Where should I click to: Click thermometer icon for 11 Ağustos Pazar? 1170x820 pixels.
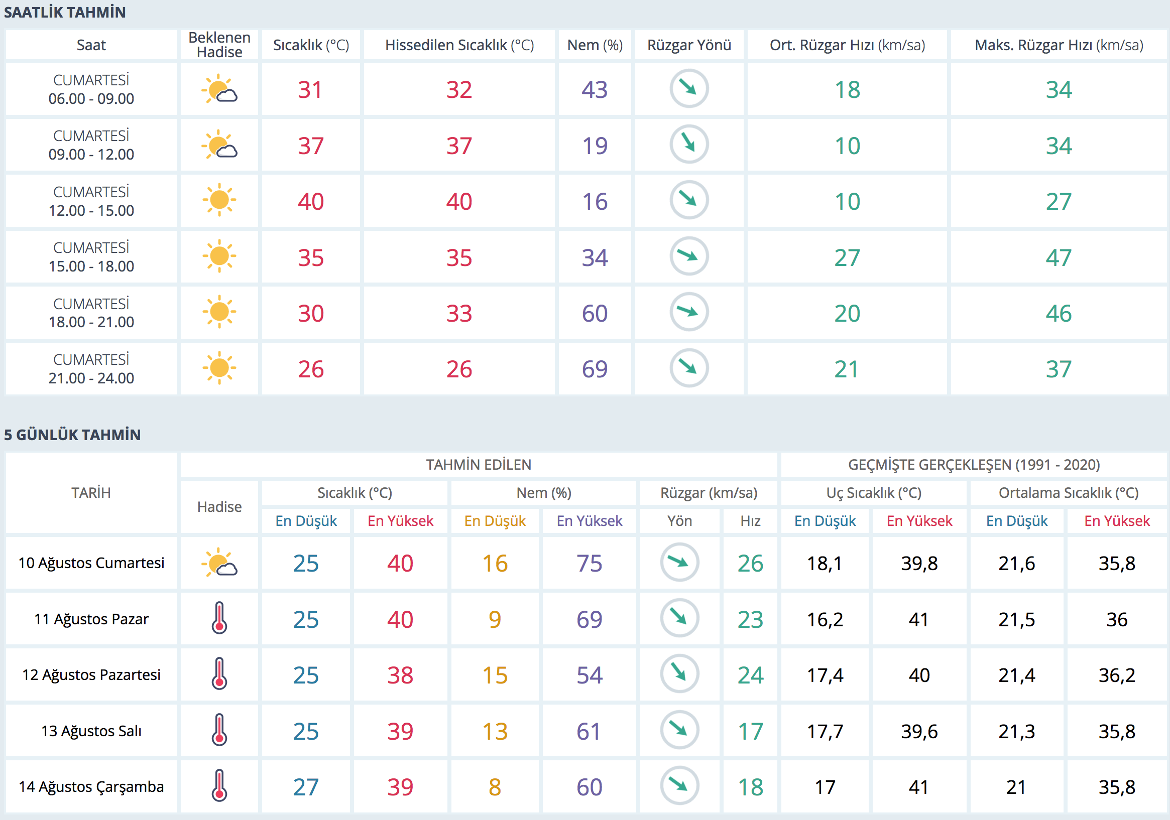[x=219, y=618]
